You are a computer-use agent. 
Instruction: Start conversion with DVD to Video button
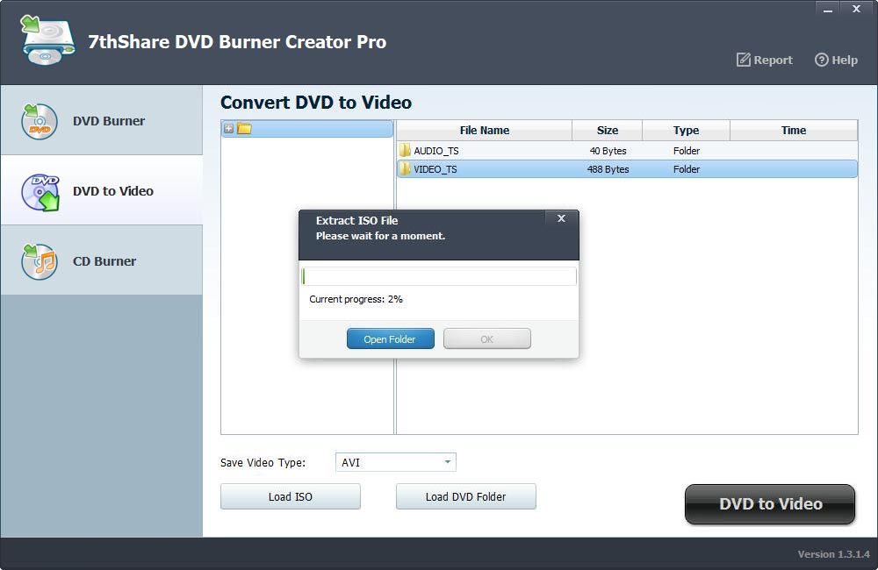click(770, 503)
